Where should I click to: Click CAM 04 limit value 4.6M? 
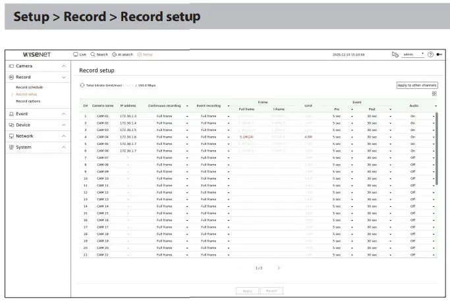(x=308, y=137)
